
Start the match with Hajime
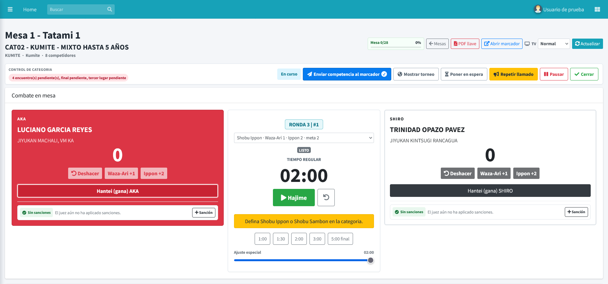click(x=294, y=198)
